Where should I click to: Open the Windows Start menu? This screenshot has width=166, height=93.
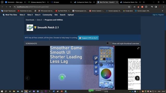pyautogui.click(x=2, y=91)
